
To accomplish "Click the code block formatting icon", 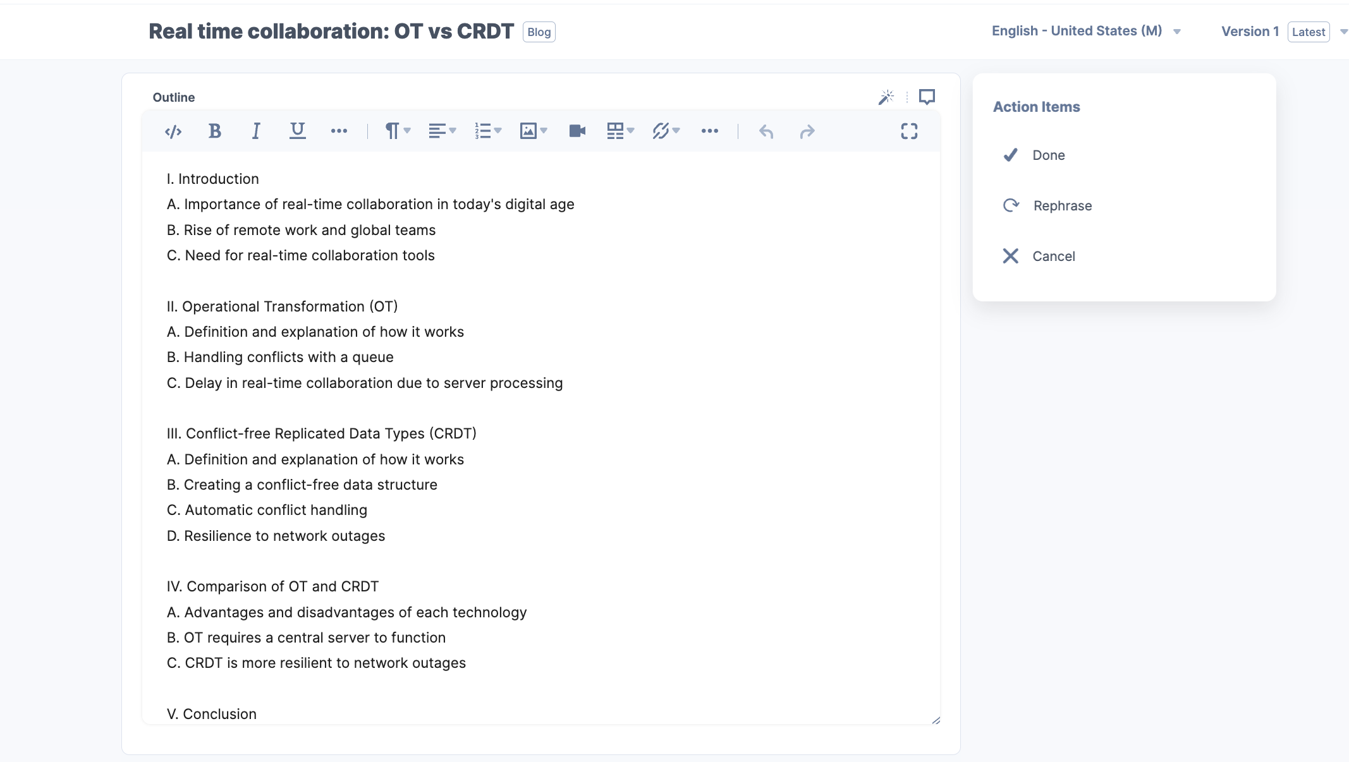I will coord(173,131).
